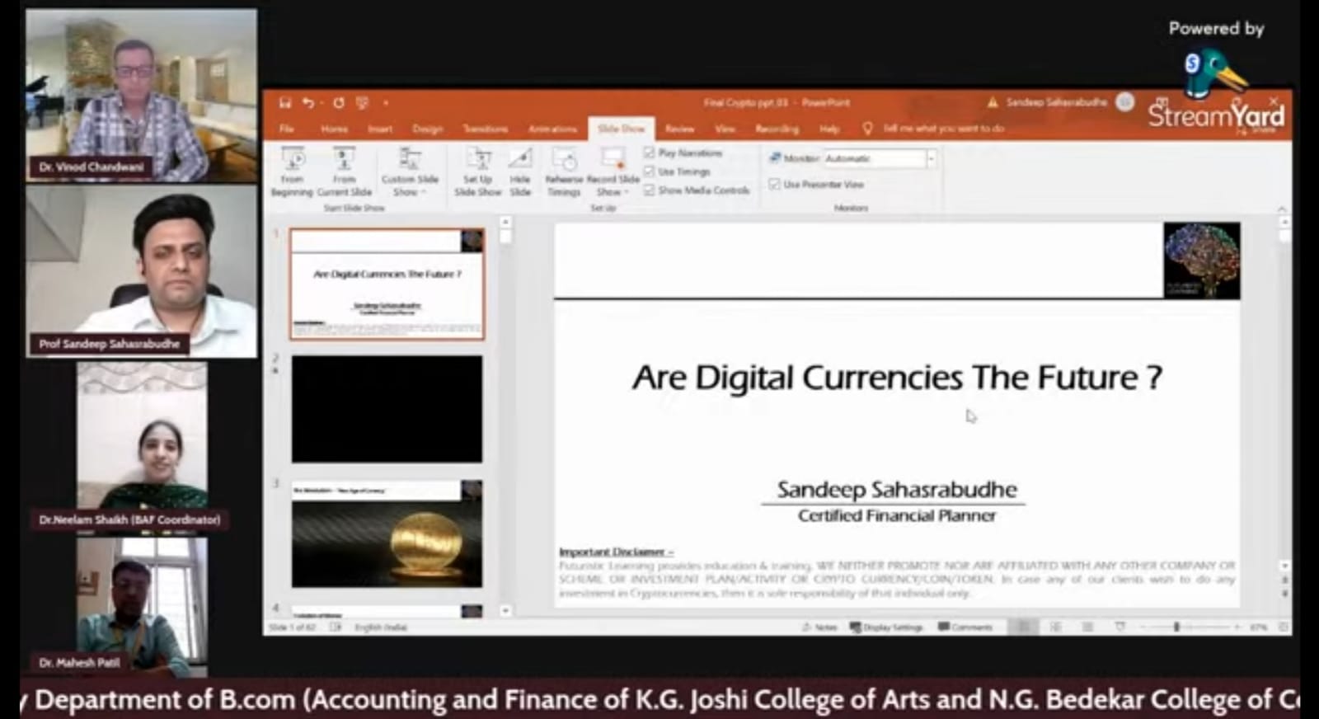Click the spell check icon in status bar
Viewport: 1319px width, 719px height.
click(x=336, y=627)
